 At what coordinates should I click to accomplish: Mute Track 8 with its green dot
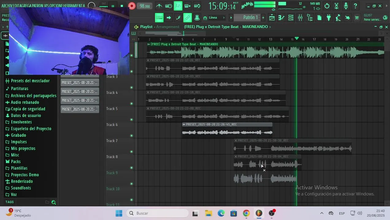click(132, 168)
